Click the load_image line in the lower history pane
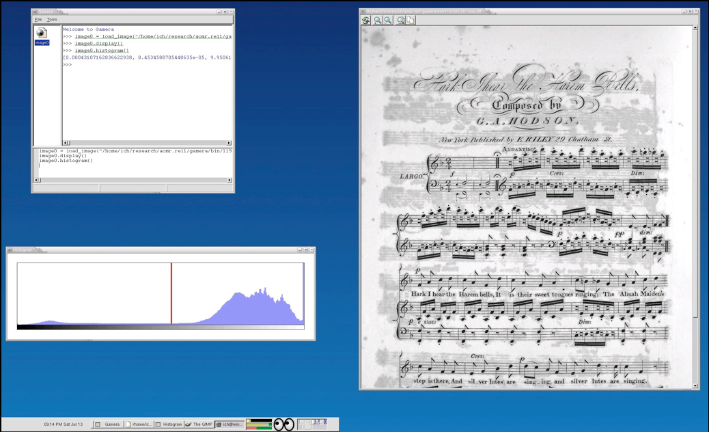 (135, 150)
